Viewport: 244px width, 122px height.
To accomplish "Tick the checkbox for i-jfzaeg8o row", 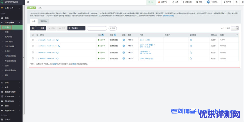I will 33,40.
